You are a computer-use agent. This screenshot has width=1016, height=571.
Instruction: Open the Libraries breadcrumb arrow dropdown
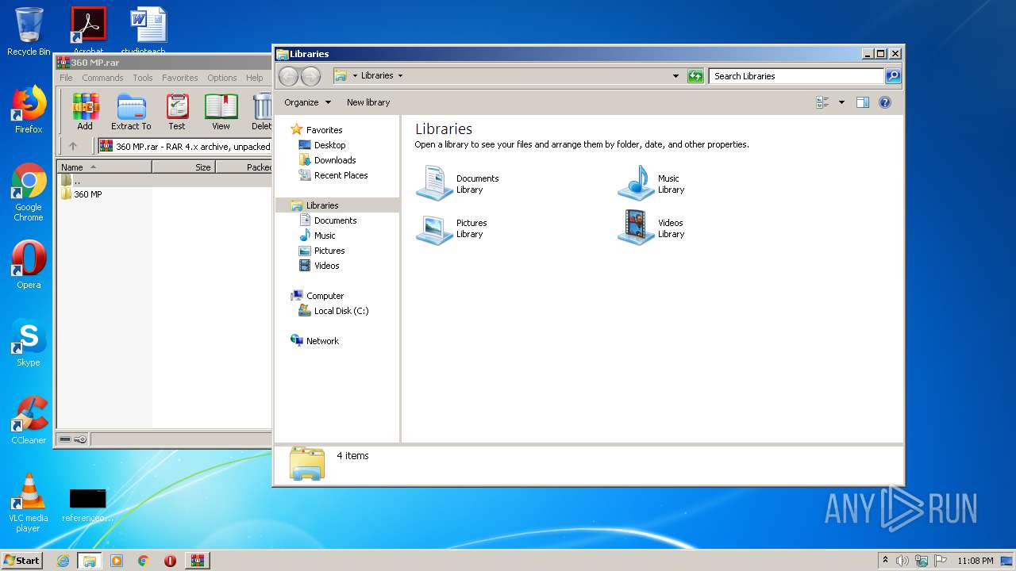point(400,76)
